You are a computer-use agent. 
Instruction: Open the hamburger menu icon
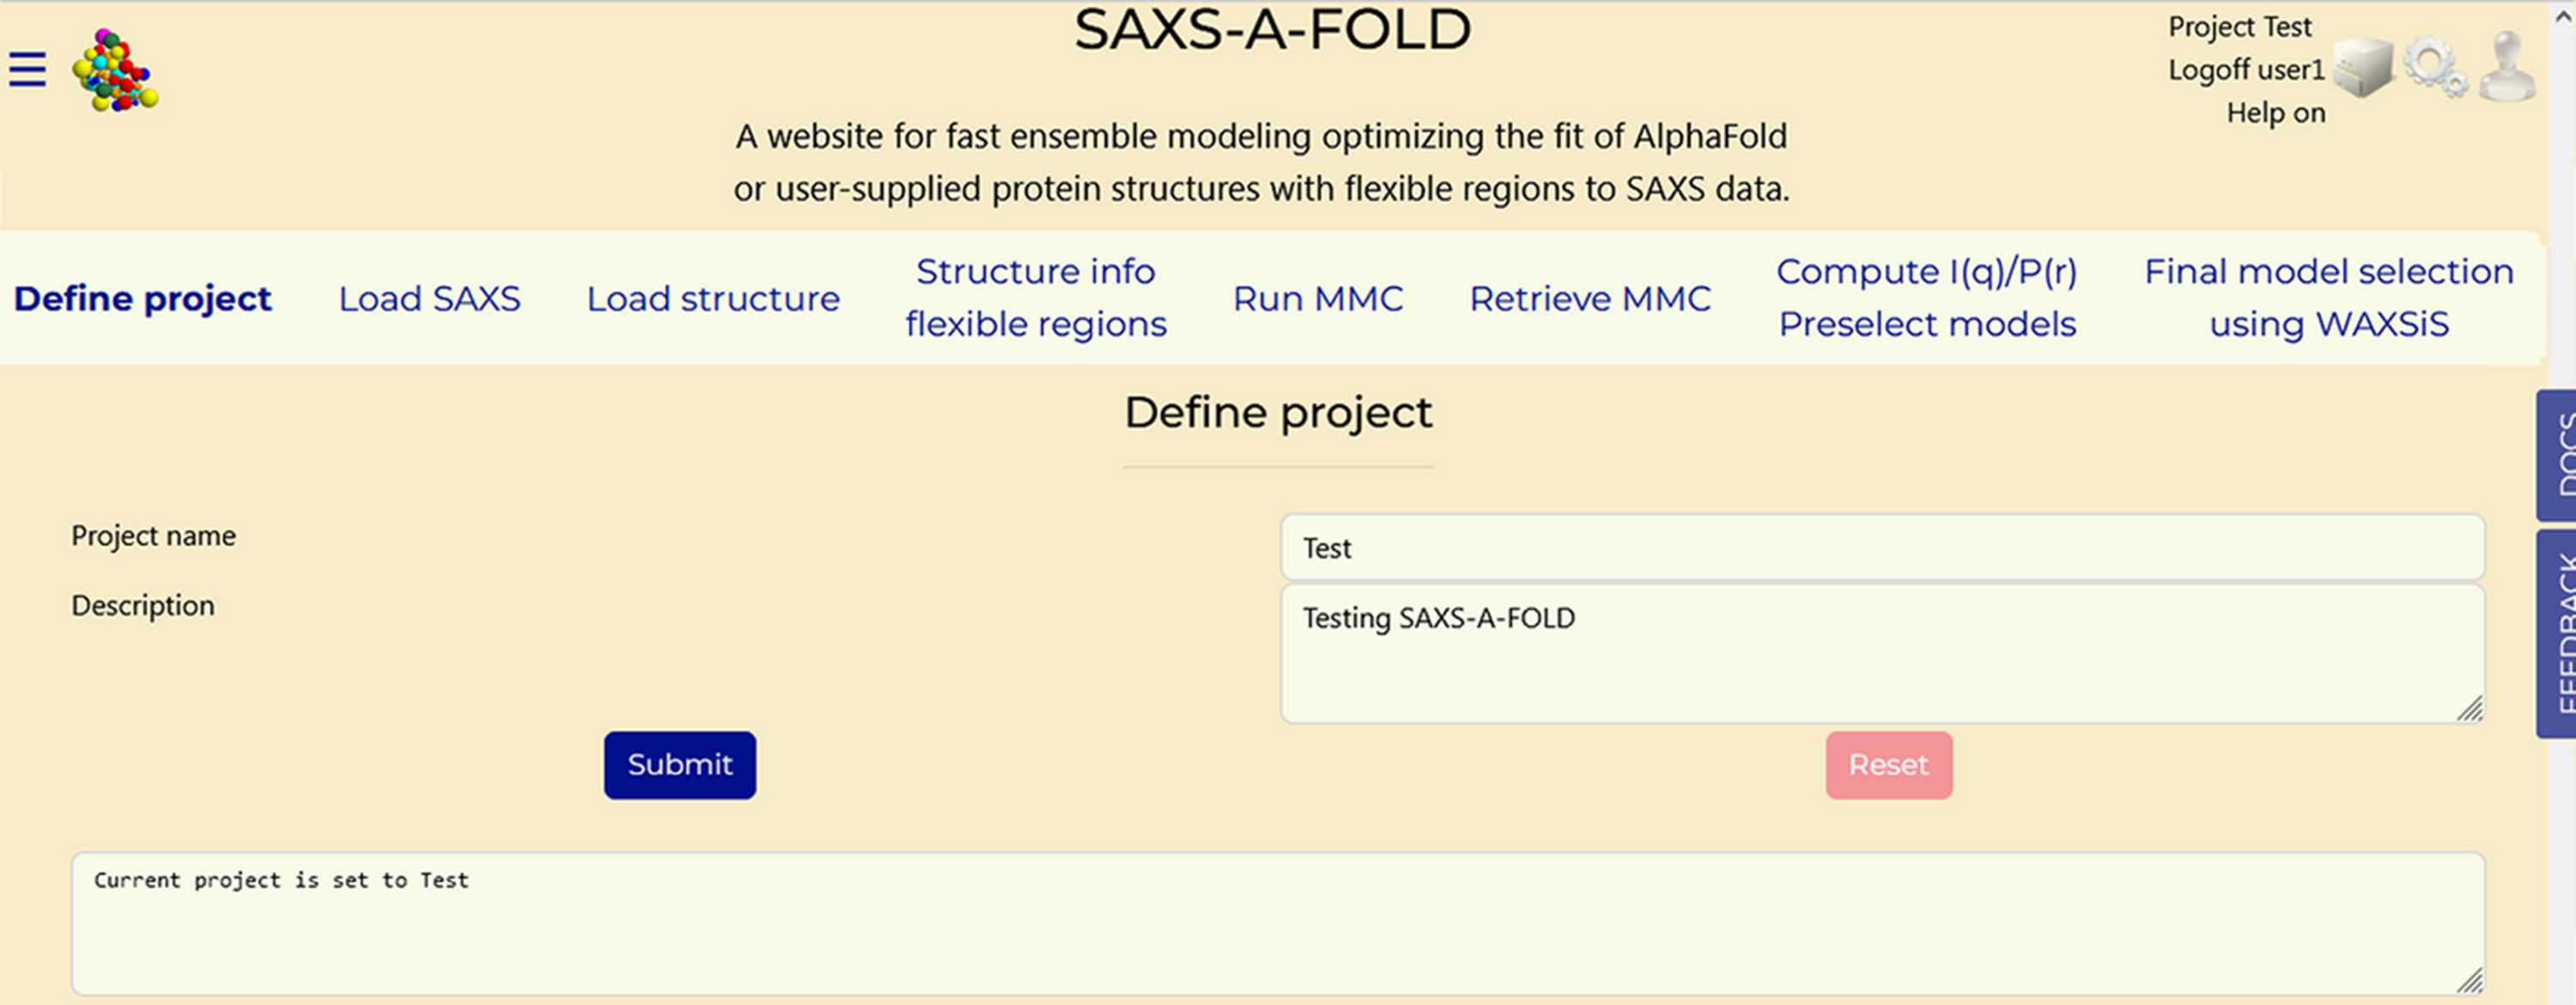coord(27,70)
